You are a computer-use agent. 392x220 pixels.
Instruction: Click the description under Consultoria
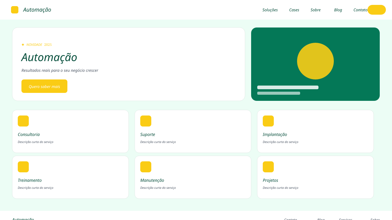tap(36, 142)
